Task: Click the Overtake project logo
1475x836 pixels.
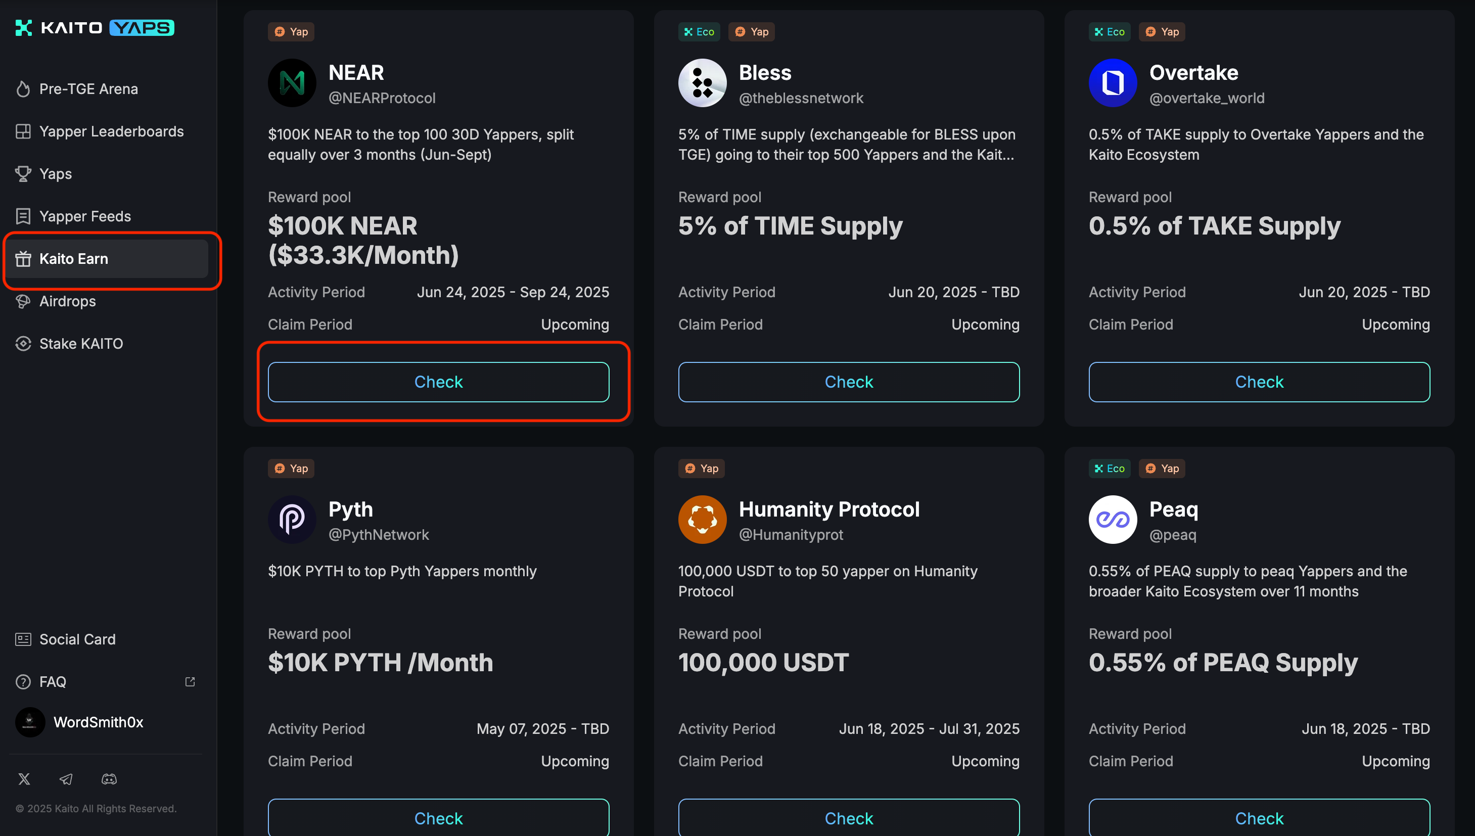Action: tap(1112, 83)
